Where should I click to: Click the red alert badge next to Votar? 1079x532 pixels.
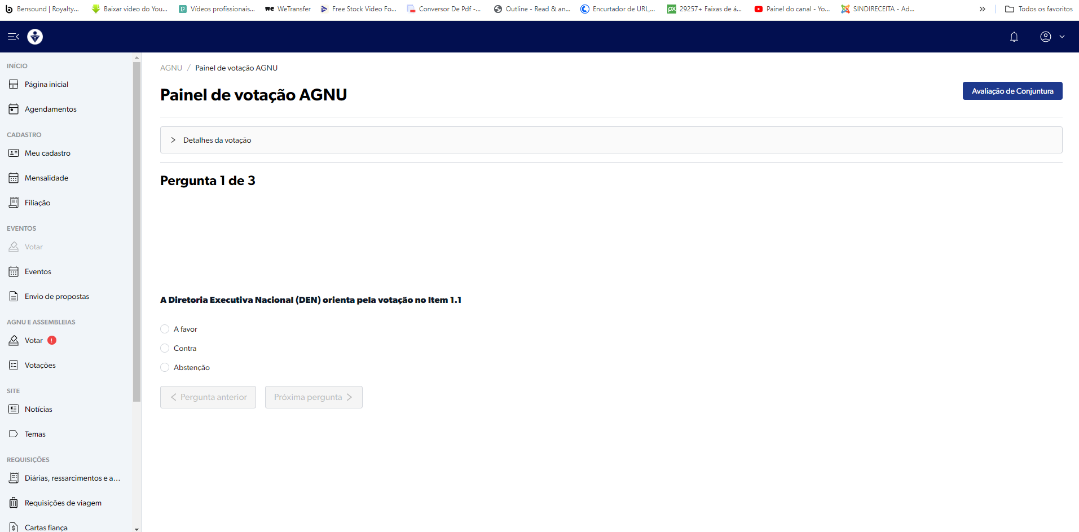pyautogui.click(x=52, y=340)
